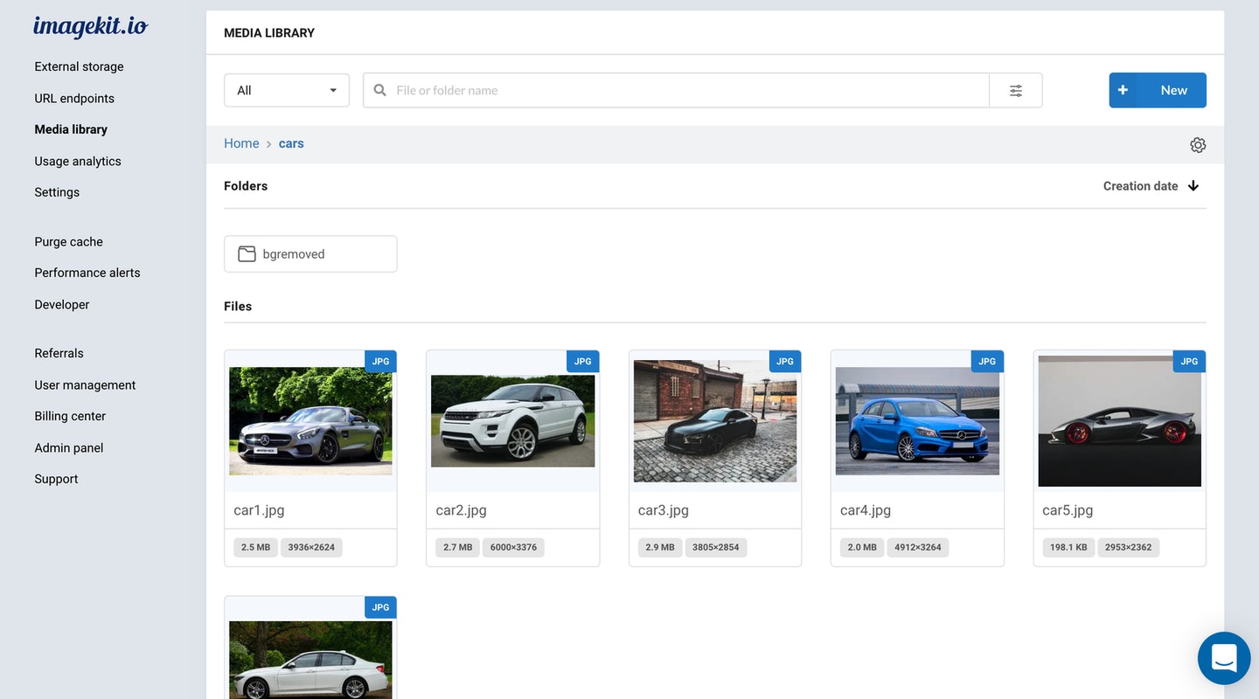This screenshot has height=699, width=1259.
Task: Click the car5.jpg file name
Action: [1068, 510]
